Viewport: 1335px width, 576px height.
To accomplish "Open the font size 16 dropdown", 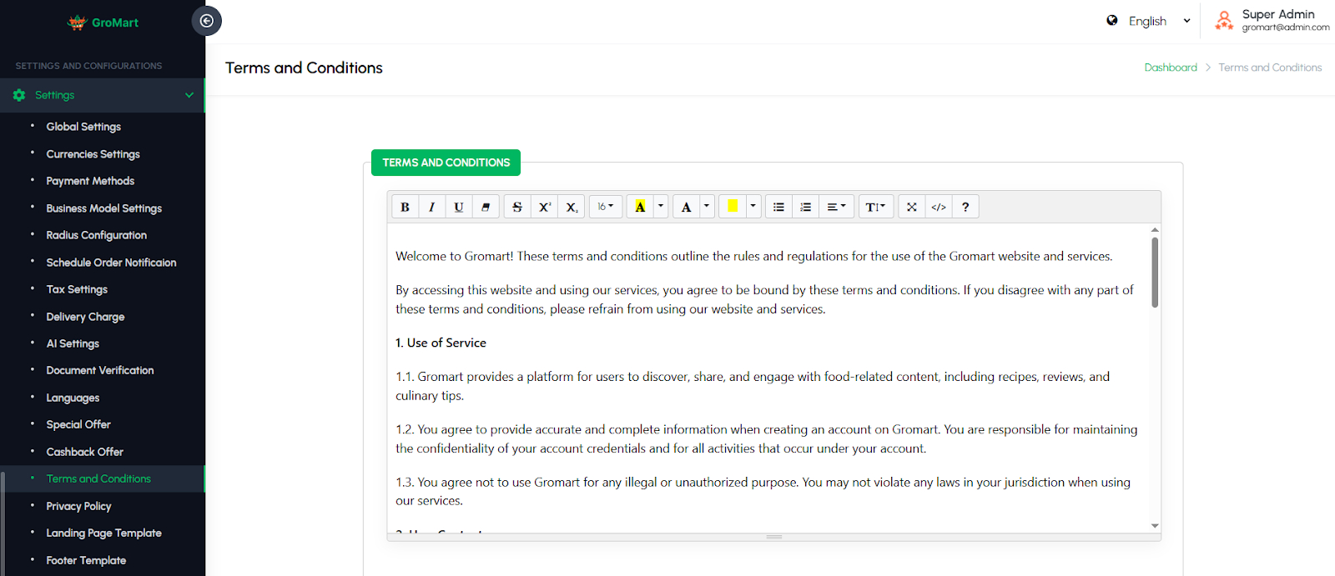I will (605, 207).
